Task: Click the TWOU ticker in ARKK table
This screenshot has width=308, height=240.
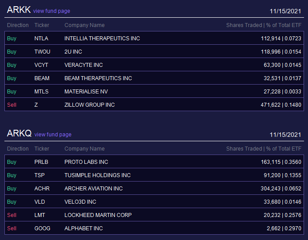Action: [x=42, y=51]
